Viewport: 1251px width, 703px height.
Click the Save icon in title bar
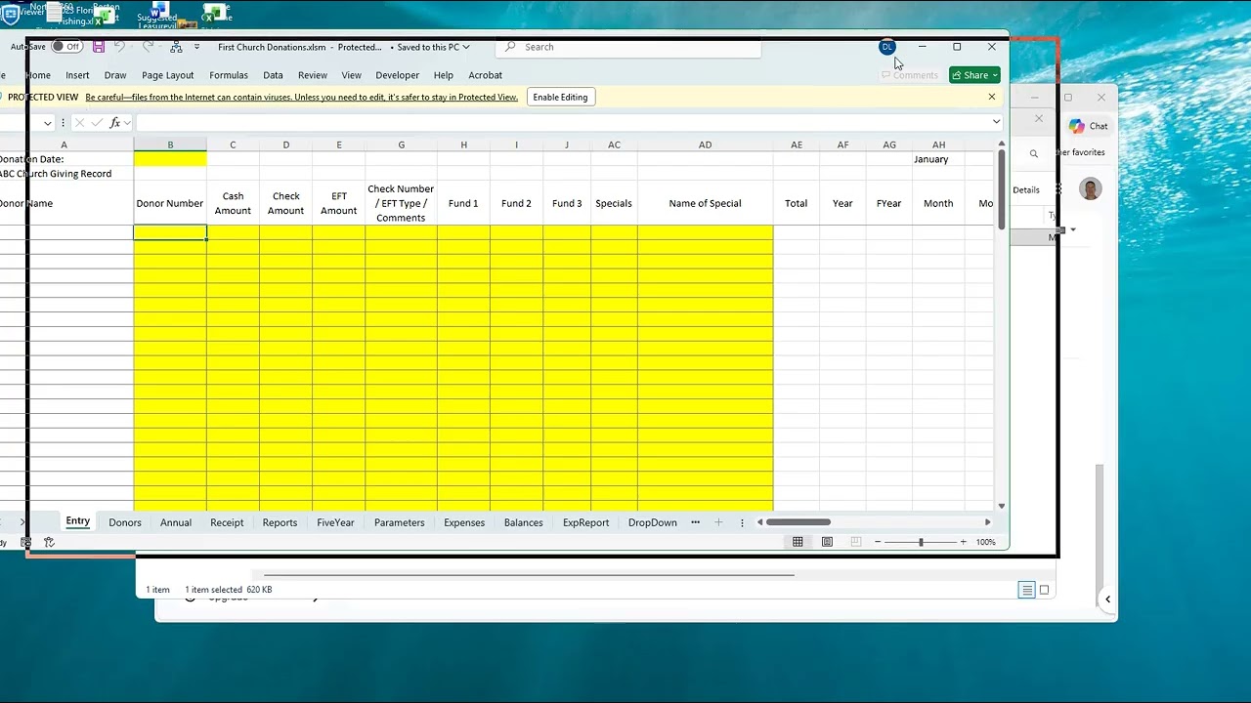click(x=99, y=47)
